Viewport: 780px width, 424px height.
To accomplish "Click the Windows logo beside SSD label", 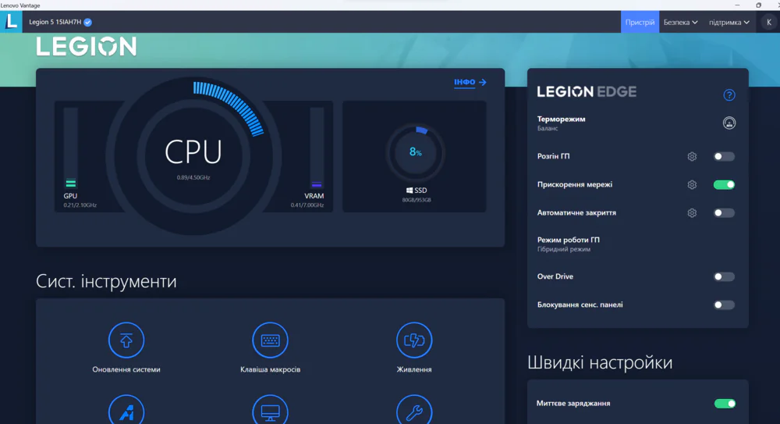I will click(x=409, y=191).
